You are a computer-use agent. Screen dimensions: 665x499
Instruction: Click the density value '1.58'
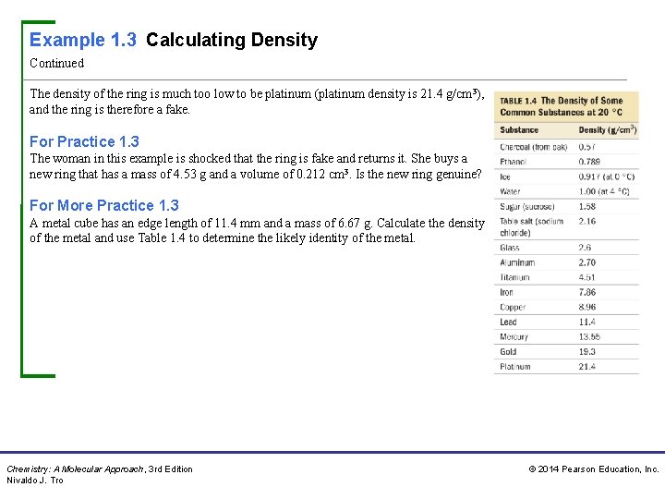tap(587, 207)
